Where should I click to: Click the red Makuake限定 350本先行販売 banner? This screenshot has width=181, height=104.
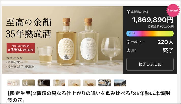pyautogui.click(x=21, y=48)
